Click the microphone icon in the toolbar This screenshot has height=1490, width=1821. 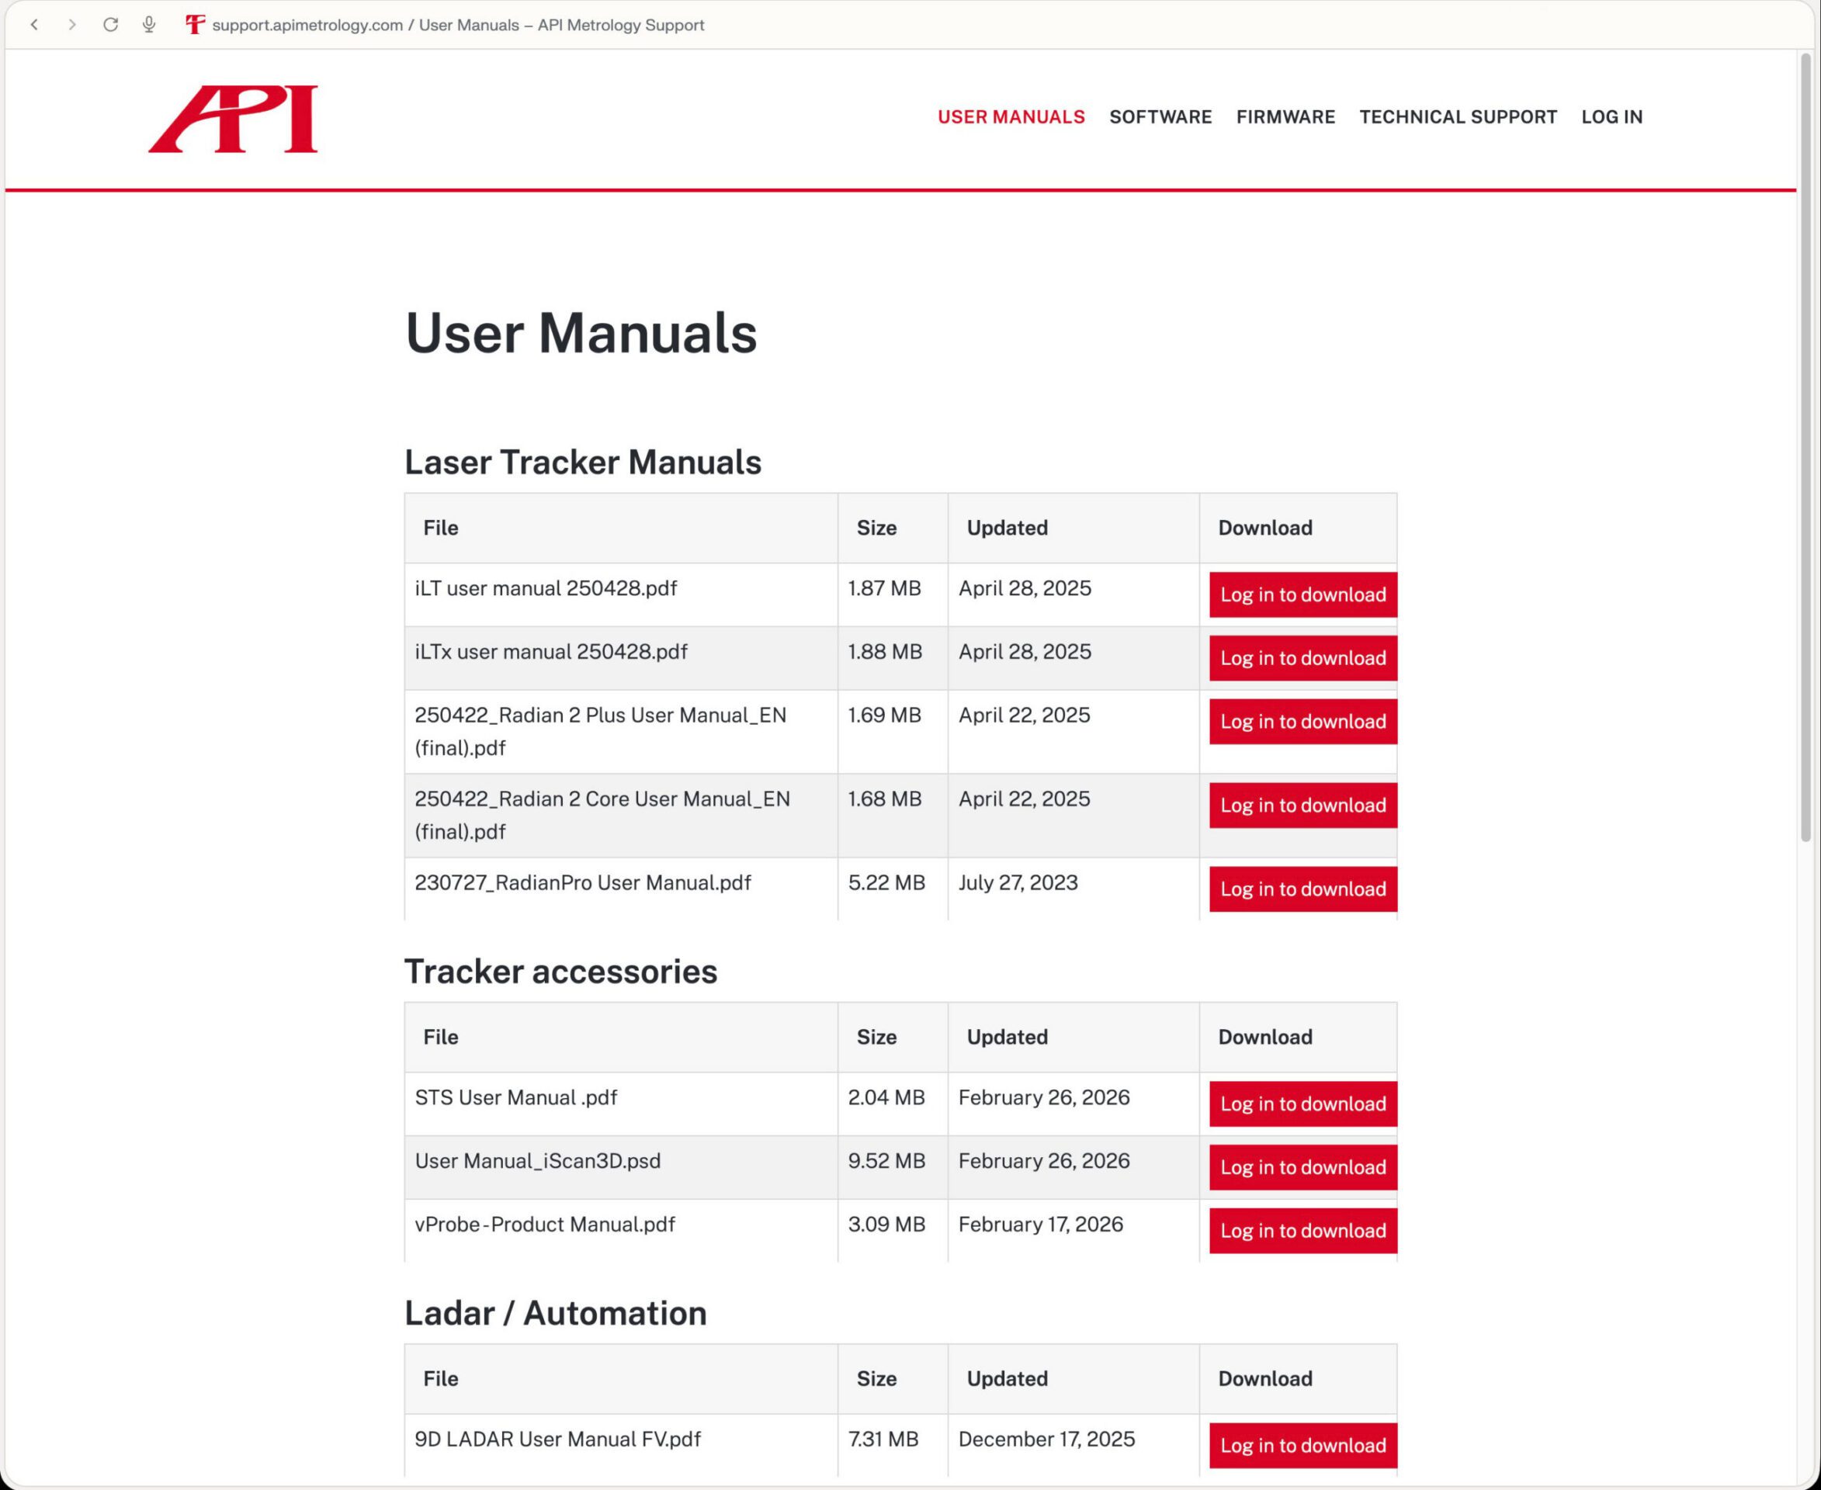point(149,25)
